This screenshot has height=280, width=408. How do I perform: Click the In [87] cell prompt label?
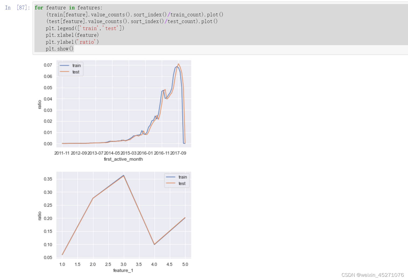click(x=17, y=8)
